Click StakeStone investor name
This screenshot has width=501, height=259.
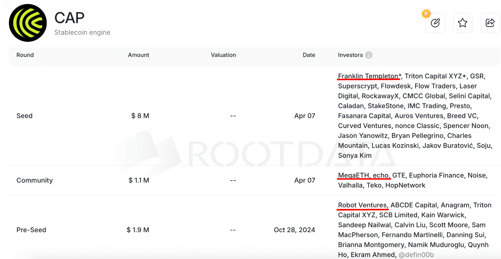[x=386, y=106]
